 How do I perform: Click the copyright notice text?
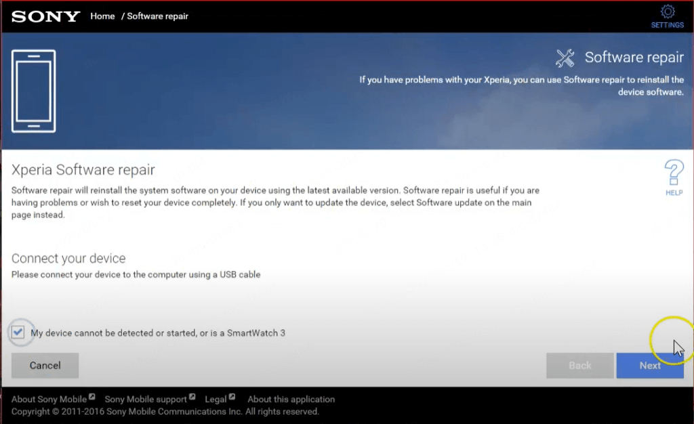tap(165, 412)
